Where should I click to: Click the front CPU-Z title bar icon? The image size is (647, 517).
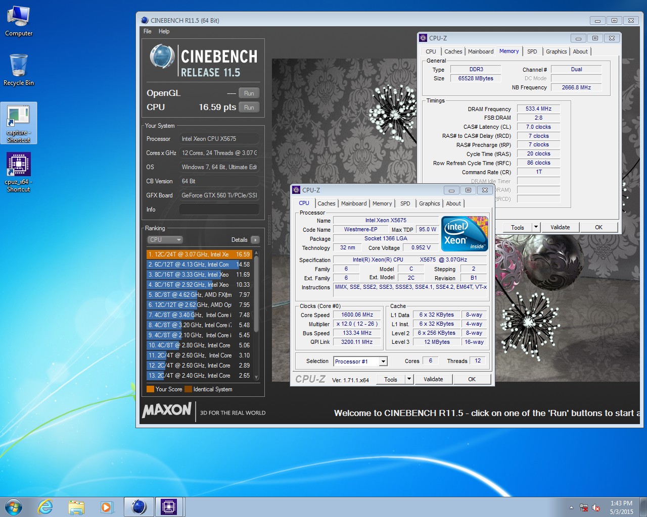pyautogui.click(x=297, y=190)
